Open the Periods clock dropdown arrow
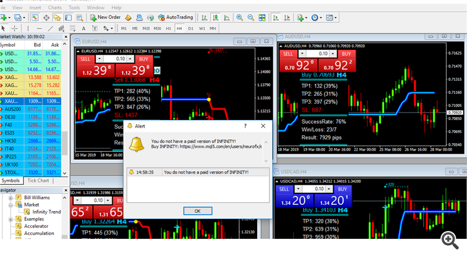467x257 pixels. 321,18
